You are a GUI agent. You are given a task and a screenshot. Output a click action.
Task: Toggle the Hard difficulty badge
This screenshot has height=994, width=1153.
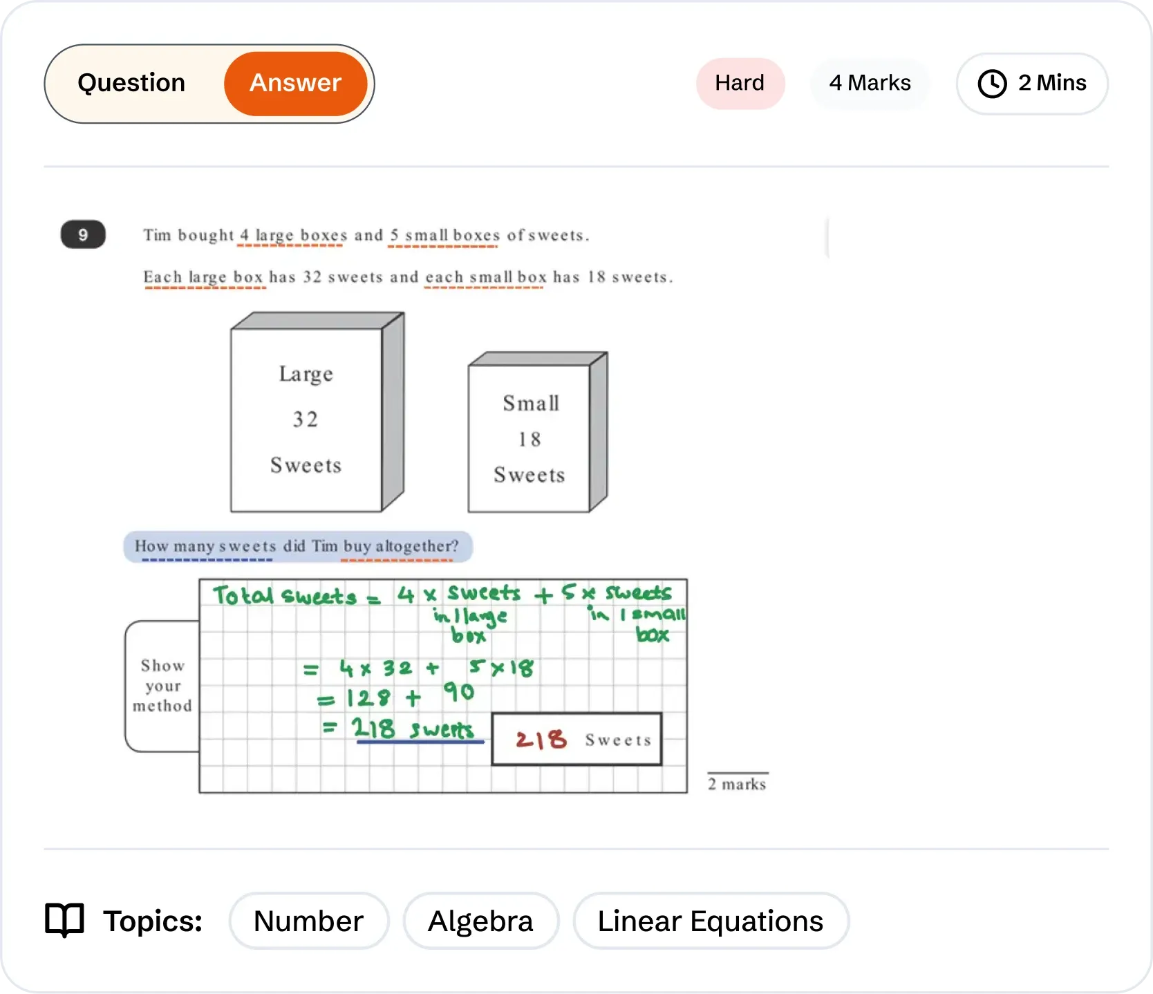740,83
